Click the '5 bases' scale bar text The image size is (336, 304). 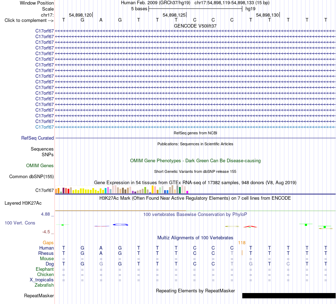[x=139, y=9]
